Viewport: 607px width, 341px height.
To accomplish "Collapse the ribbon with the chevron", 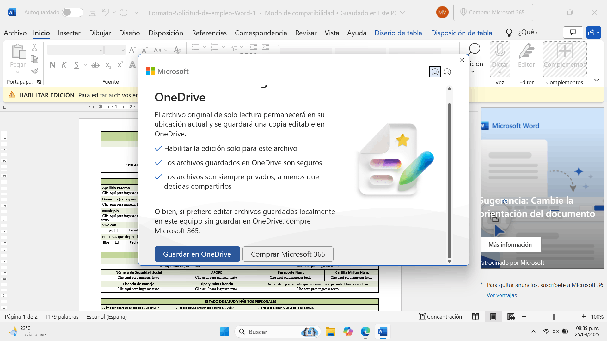I will point(597,80).
